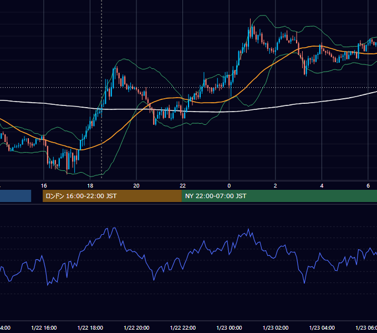The width and height of the screenshot is (377, 333).
Task: Click the 1/22 16:00 date label
Action: pos(44,327)
